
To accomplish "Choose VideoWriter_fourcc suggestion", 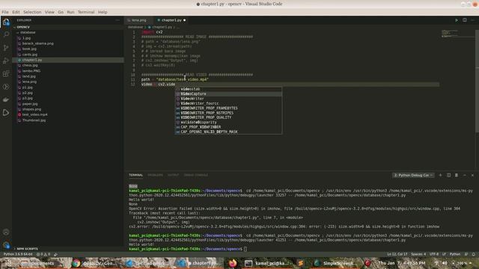I will (228, 103).
